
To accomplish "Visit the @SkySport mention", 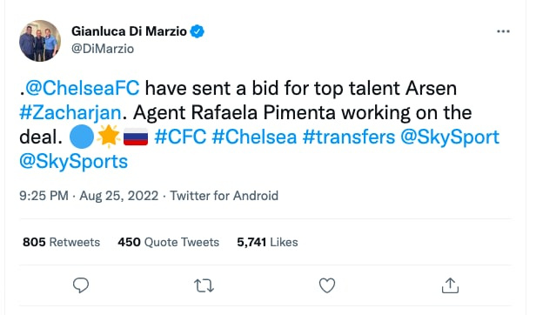I will (450, 137).
